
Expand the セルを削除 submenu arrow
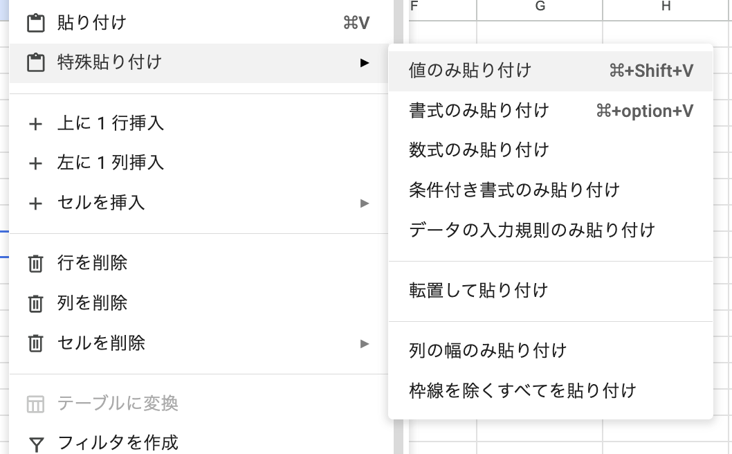365,342
